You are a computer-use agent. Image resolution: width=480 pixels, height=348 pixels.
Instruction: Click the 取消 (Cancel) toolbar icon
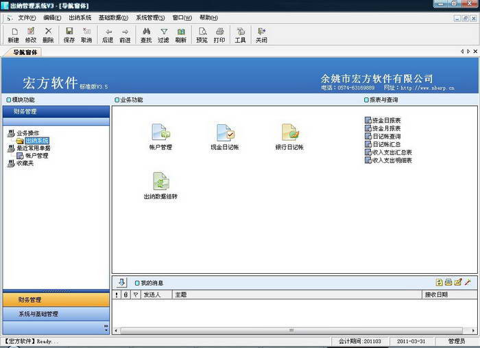[x=86, y=35]
